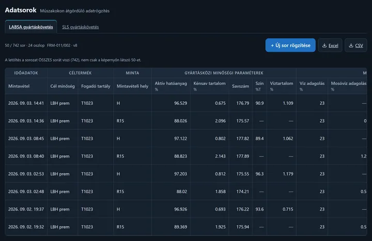Screen dimensions: 372x241
Task: Click active ingredient value 96.926
Action: pyautogui.click(x=180, y=209)
